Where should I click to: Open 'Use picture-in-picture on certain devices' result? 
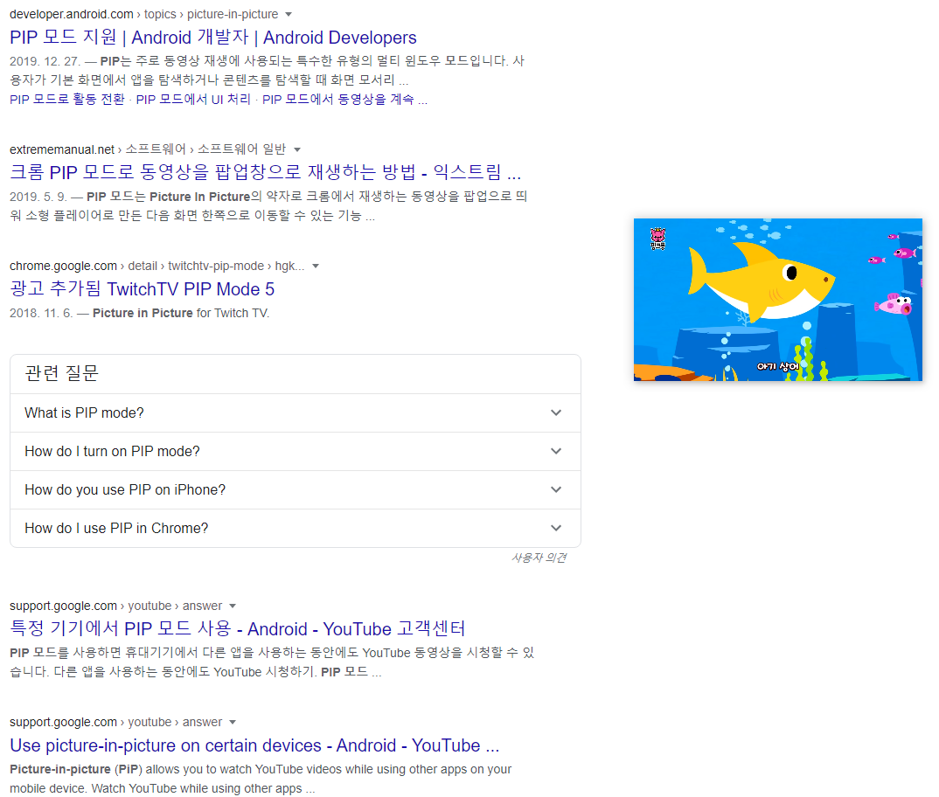click(254, 745)
